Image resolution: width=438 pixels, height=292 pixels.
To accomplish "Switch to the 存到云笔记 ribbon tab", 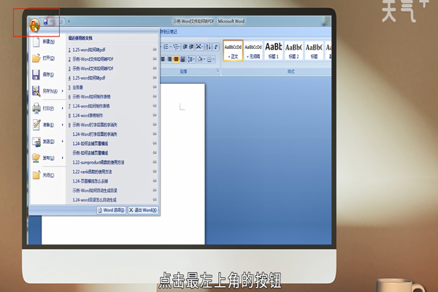I will (x=169, y=32).
